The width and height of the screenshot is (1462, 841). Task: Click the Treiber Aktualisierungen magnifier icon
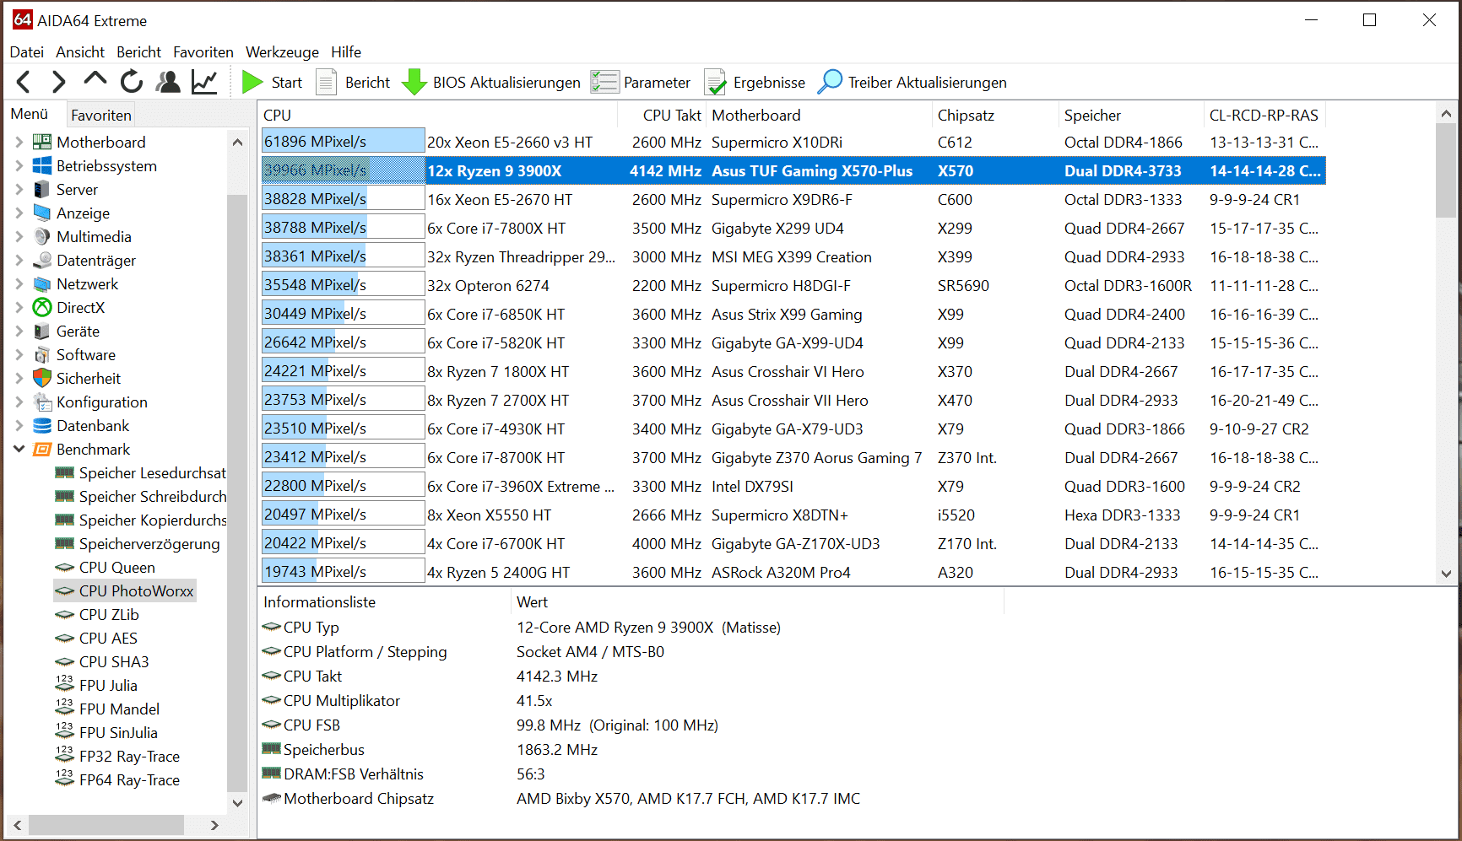coord(830,82)
